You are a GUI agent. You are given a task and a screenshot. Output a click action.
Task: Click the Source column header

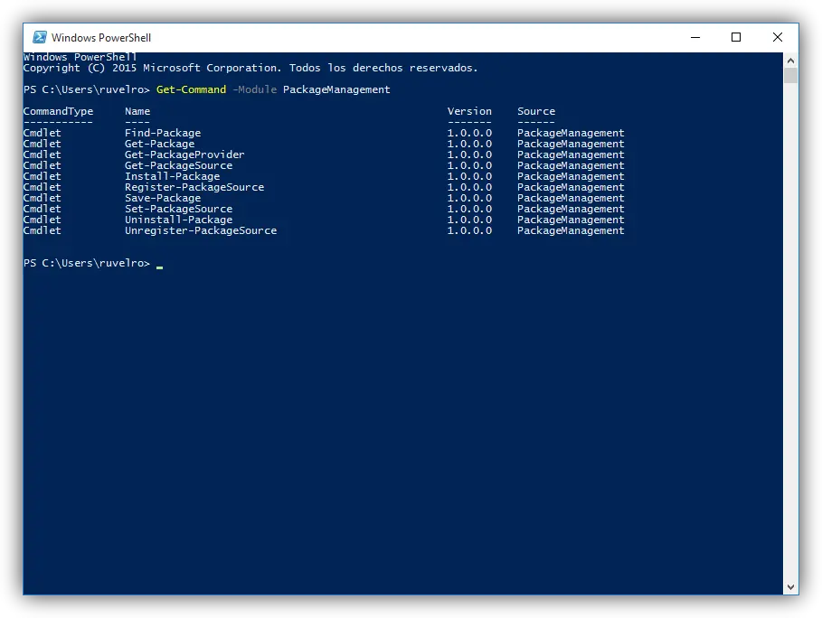[x=536, y=111]
